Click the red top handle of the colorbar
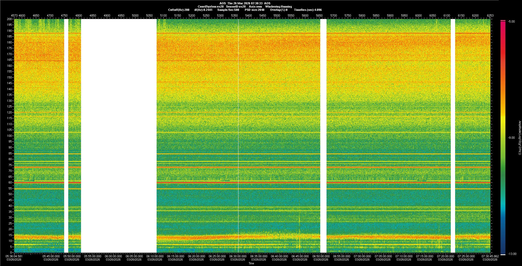Viewport: 522px width, 266px height. click(503, 21)
